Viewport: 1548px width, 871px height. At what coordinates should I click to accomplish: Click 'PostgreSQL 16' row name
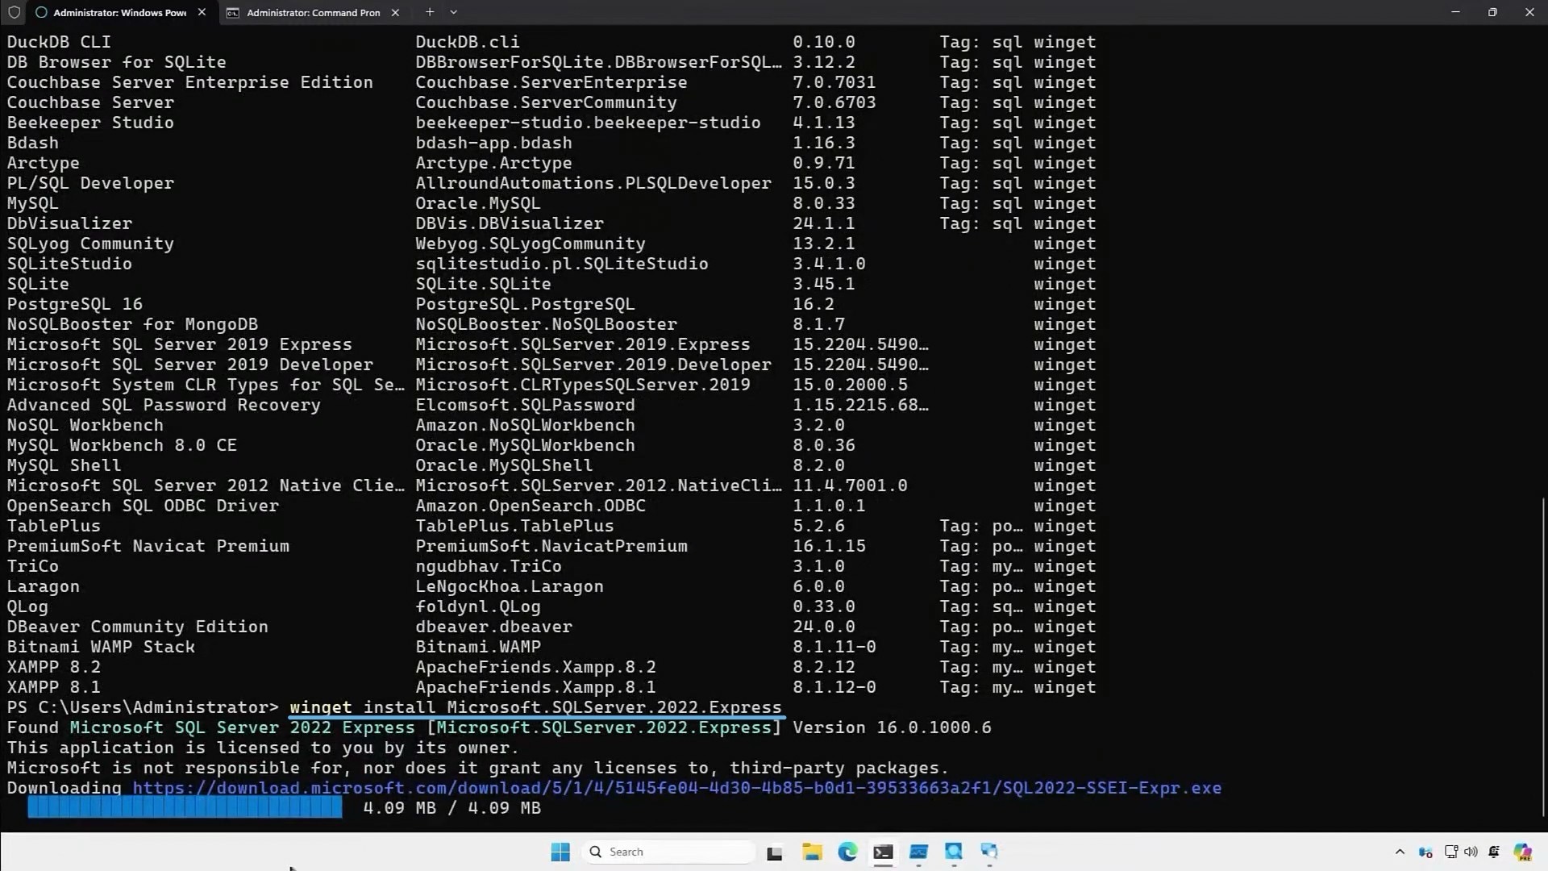point(74,304)
